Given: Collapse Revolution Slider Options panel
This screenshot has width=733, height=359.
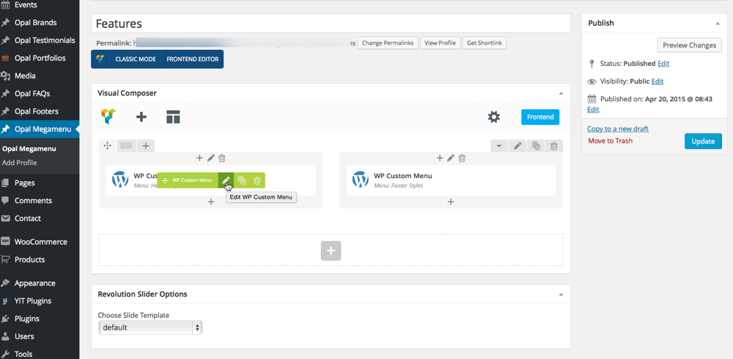Looking at the screenshot, I should point(561,295).
